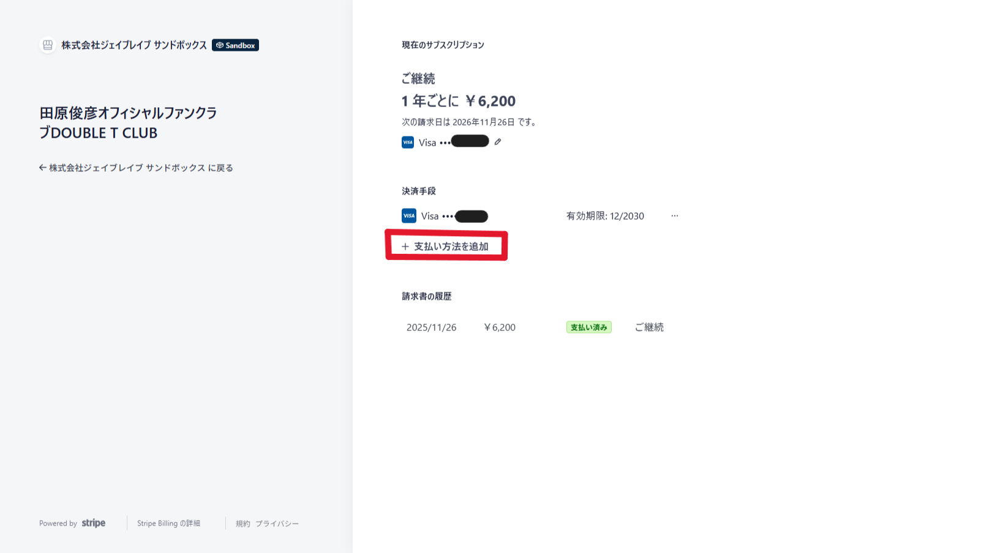Open the プライバシー footer link

point(277,524)
